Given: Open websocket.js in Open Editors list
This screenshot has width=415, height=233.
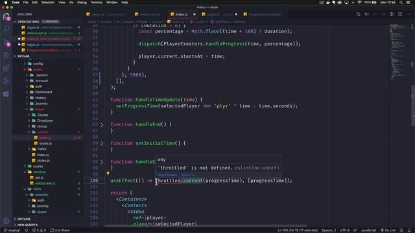Looking at the screenshot, I should tap(47, 33).
